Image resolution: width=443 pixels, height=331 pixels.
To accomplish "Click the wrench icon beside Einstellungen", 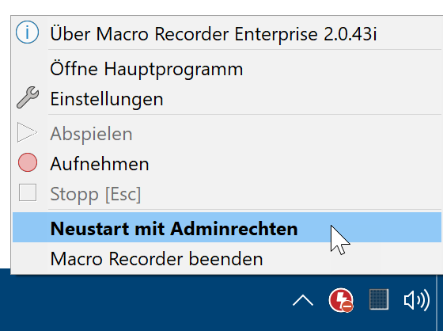I will 28,98.
